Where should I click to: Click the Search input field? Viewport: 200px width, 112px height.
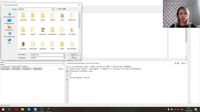[34, 63]
